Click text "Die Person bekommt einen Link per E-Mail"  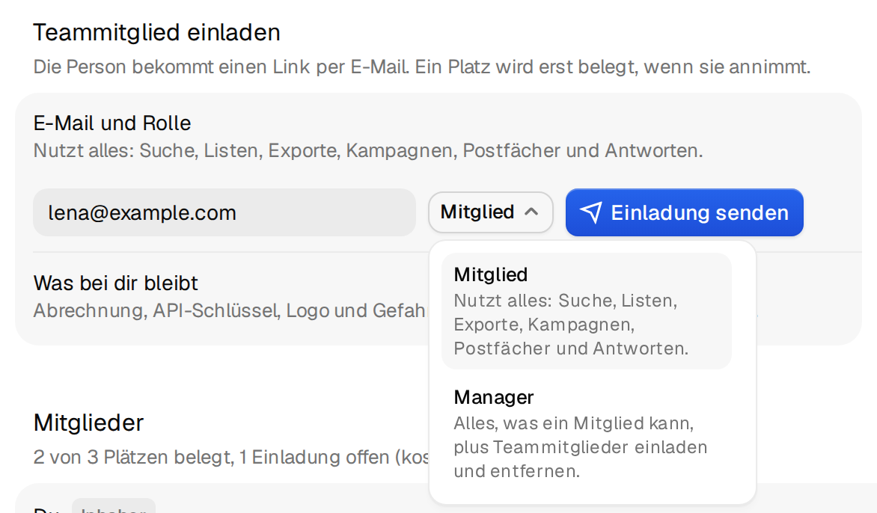221,67
